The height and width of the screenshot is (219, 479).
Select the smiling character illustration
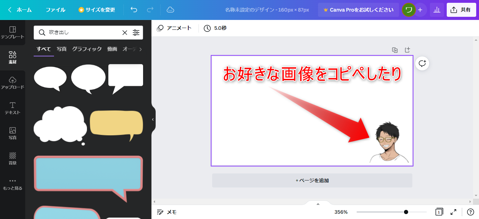tap(389, 142)
